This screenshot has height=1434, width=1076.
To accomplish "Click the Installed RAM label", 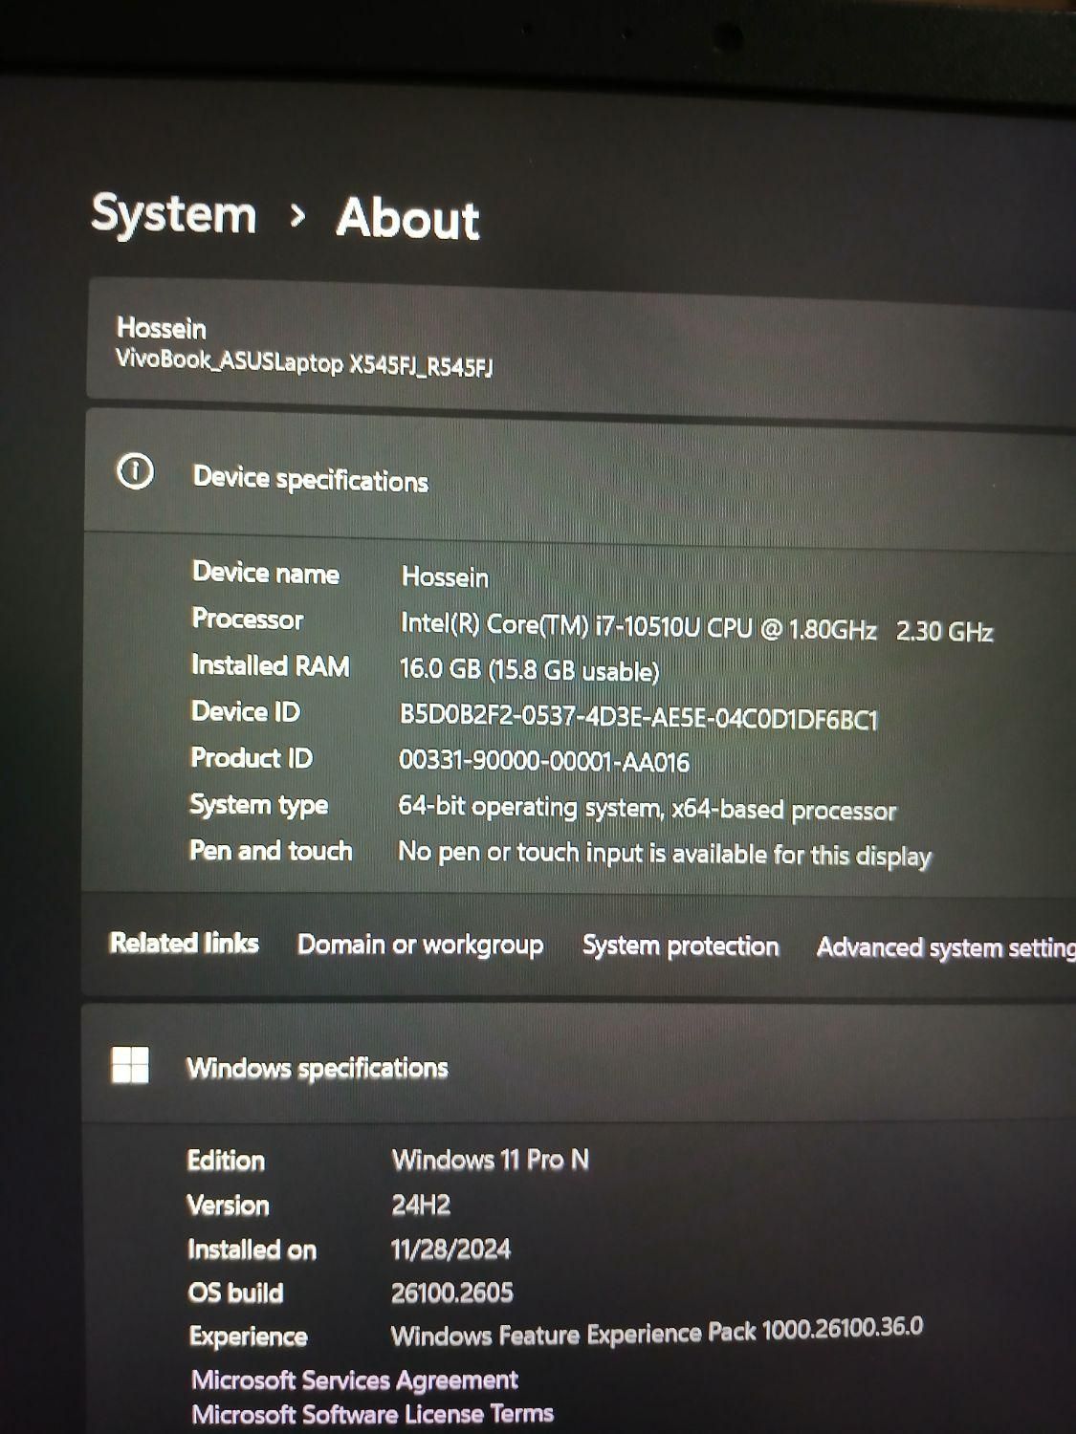I will pos(271,665).
